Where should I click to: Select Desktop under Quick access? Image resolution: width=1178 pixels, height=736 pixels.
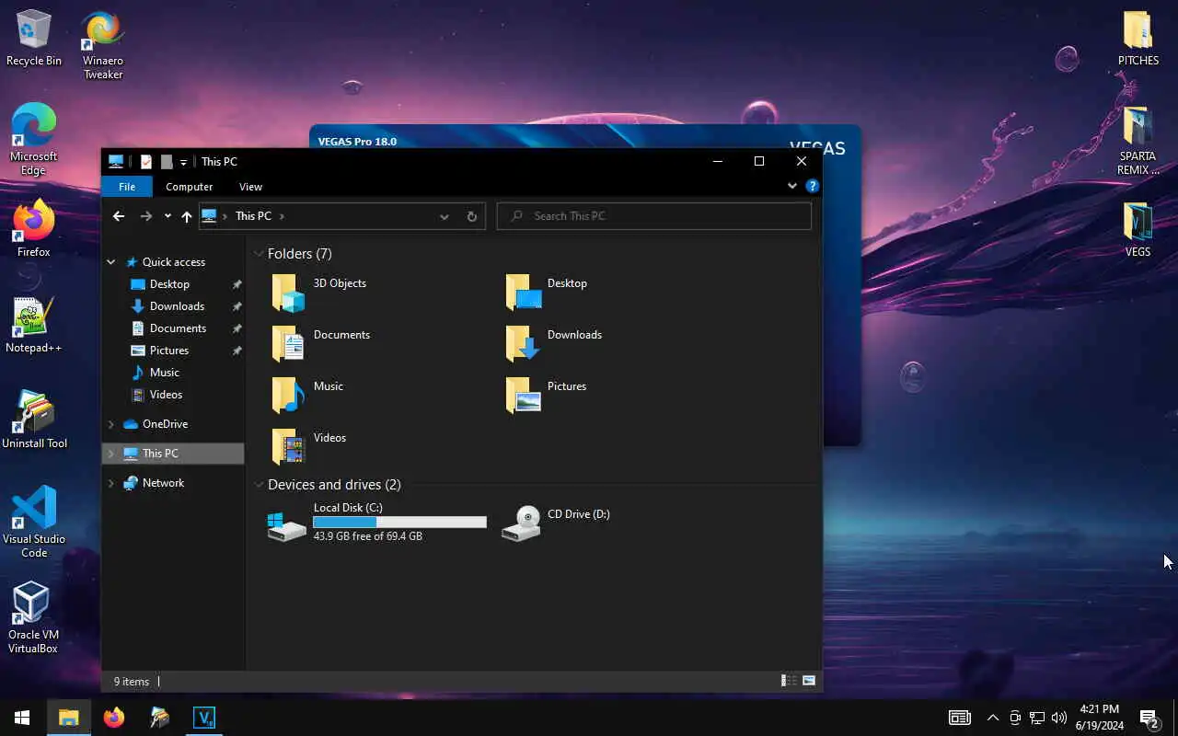pyautogui.click(x=160, y=284)
